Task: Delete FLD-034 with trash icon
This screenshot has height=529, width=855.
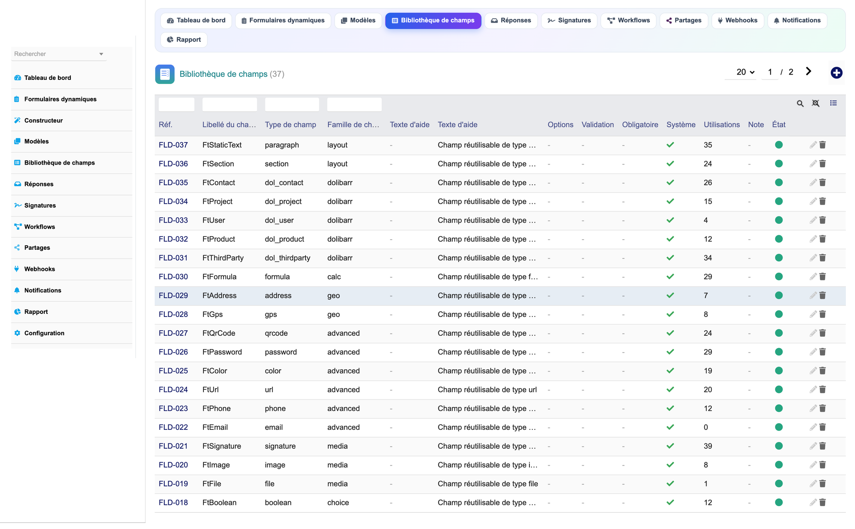Action: (822, 202)
